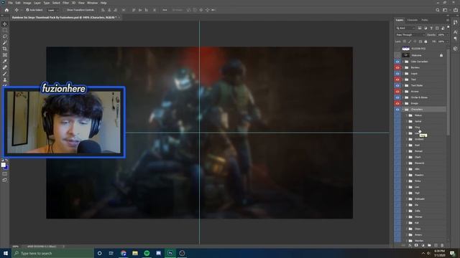Viewport: 460px width, 258px height.
Task: Select the Magic Wand tool
Action: coord(5,43)
